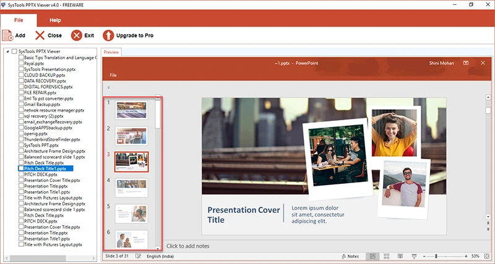495x264 pixels.
Task: Open Reading view from status bar
Action: 400,256
